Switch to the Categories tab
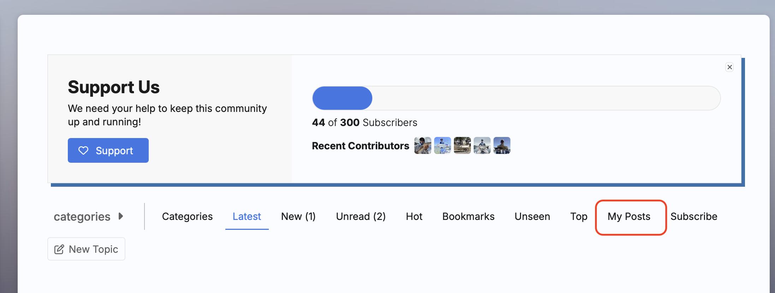Image resolution: width=775 pixels, height=293 pixels. point(187,216)
